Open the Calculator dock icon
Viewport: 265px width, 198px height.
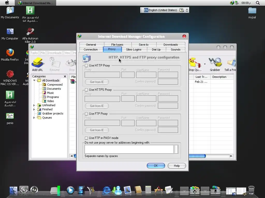(148, 190)
